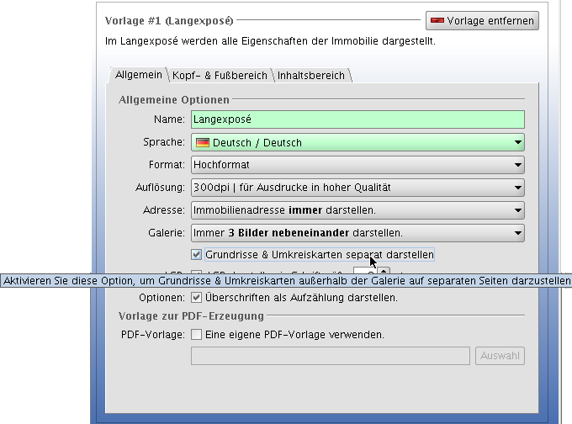This screenshot has width=572, height=424.
Task: Enable Eine eigene PDF-Vorlage verwenden
Action: (x=197, y=334)
